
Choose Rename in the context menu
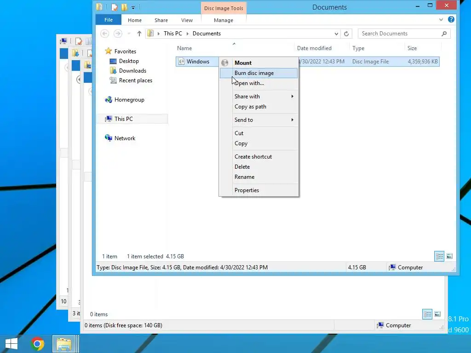pyautogui.click(x=259, y=177)
